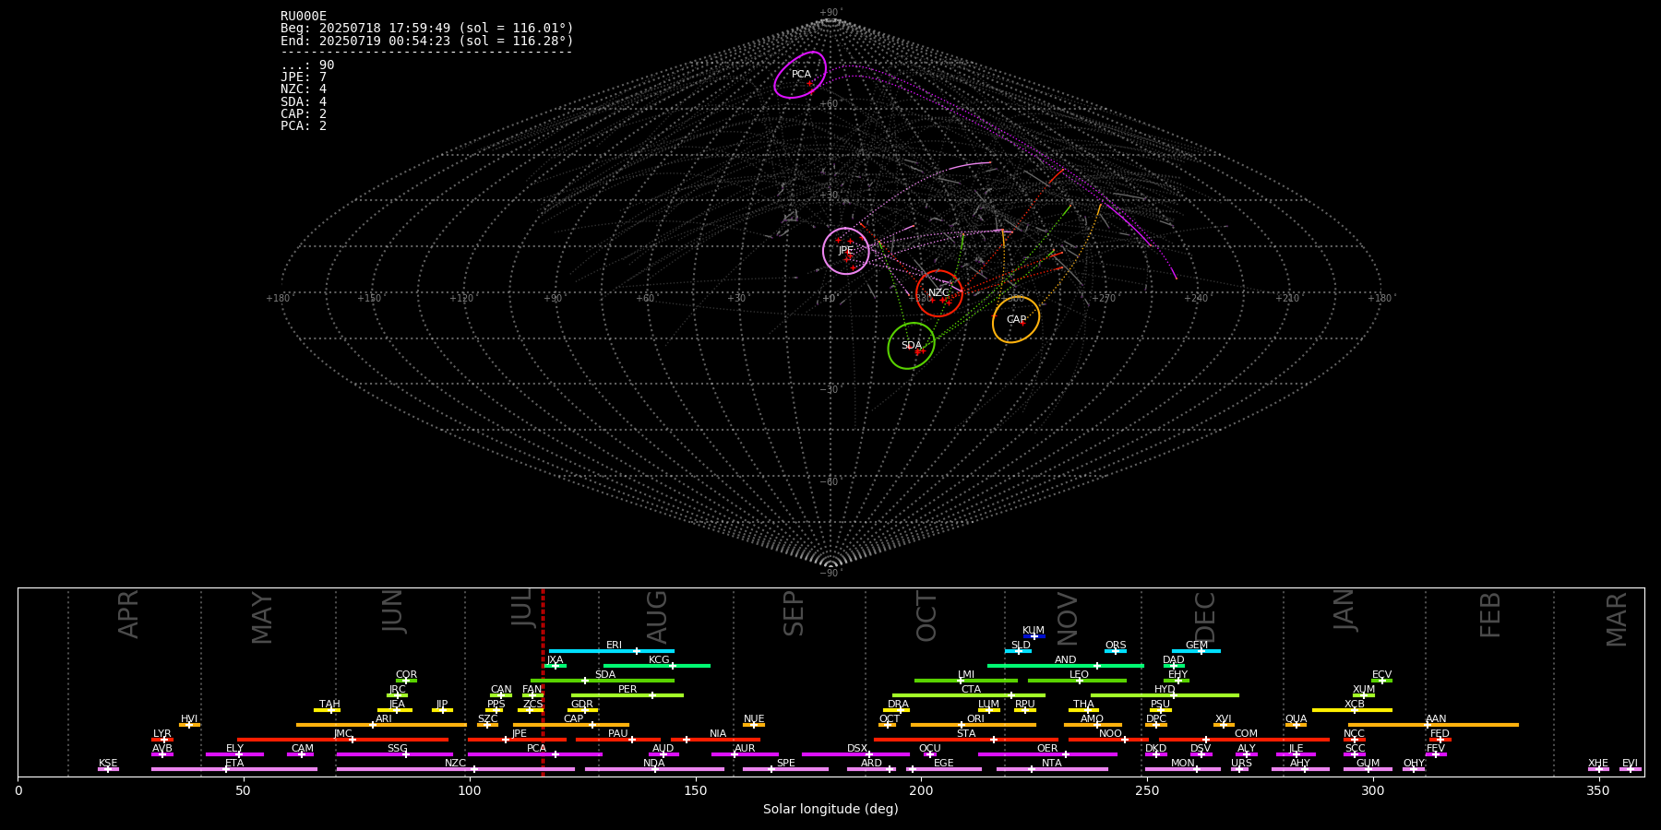Click the STA shower label in timeline
This screenshot has width=1661, height=830.
(x=966, y=734)
